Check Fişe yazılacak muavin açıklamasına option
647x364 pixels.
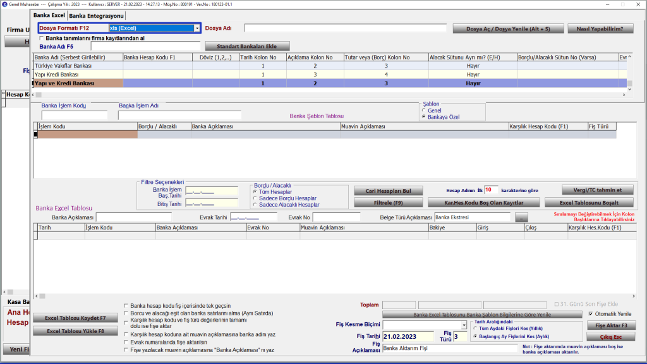(126, 350)
